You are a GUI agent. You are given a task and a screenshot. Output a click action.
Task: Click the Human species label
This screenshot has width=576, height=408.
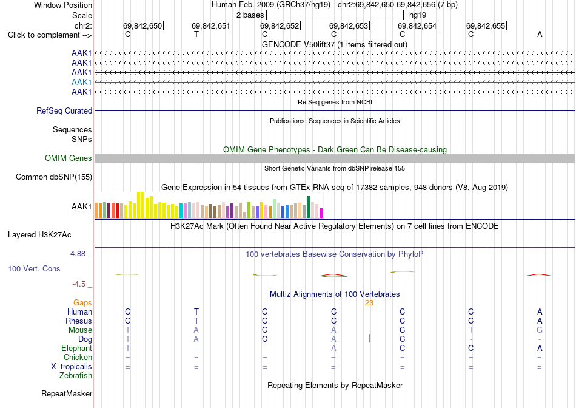(79, 311)
